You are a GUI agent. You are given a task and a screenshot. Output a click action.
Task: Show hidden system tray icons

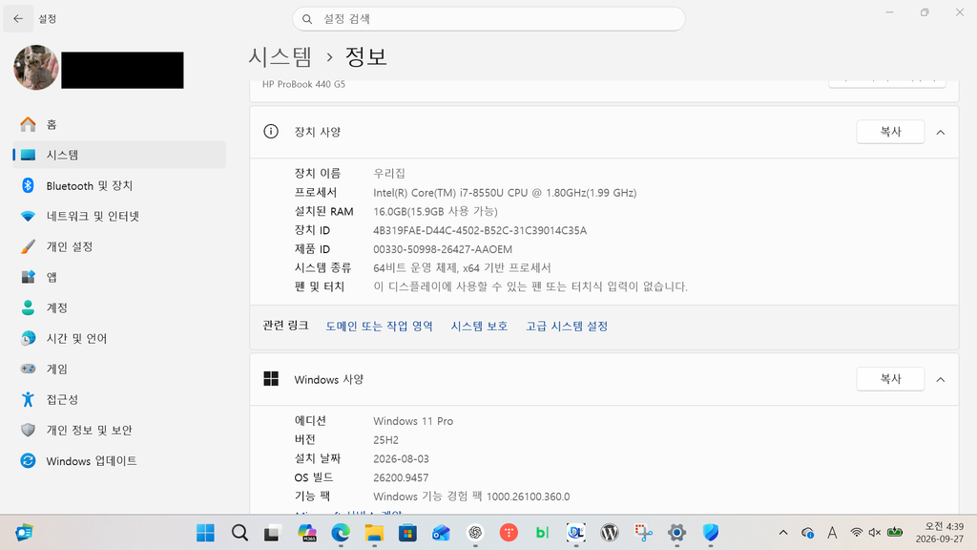click(x=783, y=533)
